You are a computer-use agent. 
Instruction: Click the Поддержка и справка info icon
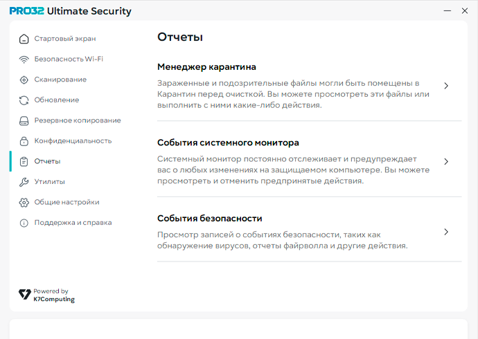point(24,223)
